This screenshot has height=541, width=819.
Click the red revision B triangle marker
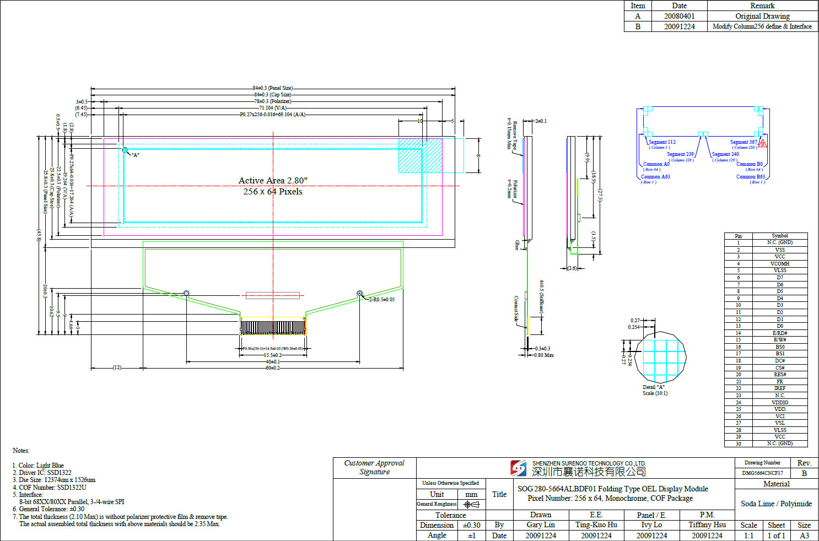(x=763, y=144)
